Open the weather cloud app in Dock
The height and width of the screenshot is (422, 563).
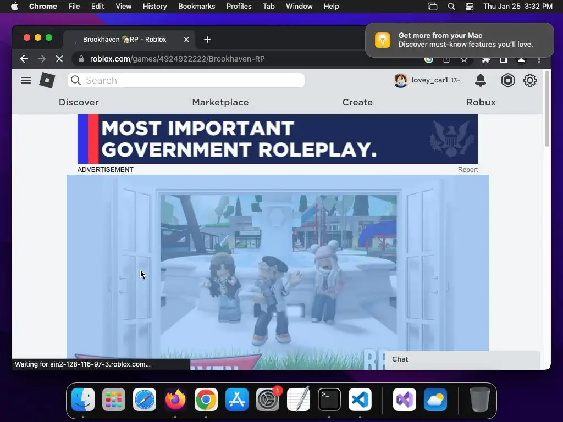pyautogui.click(x=435, y=399)
